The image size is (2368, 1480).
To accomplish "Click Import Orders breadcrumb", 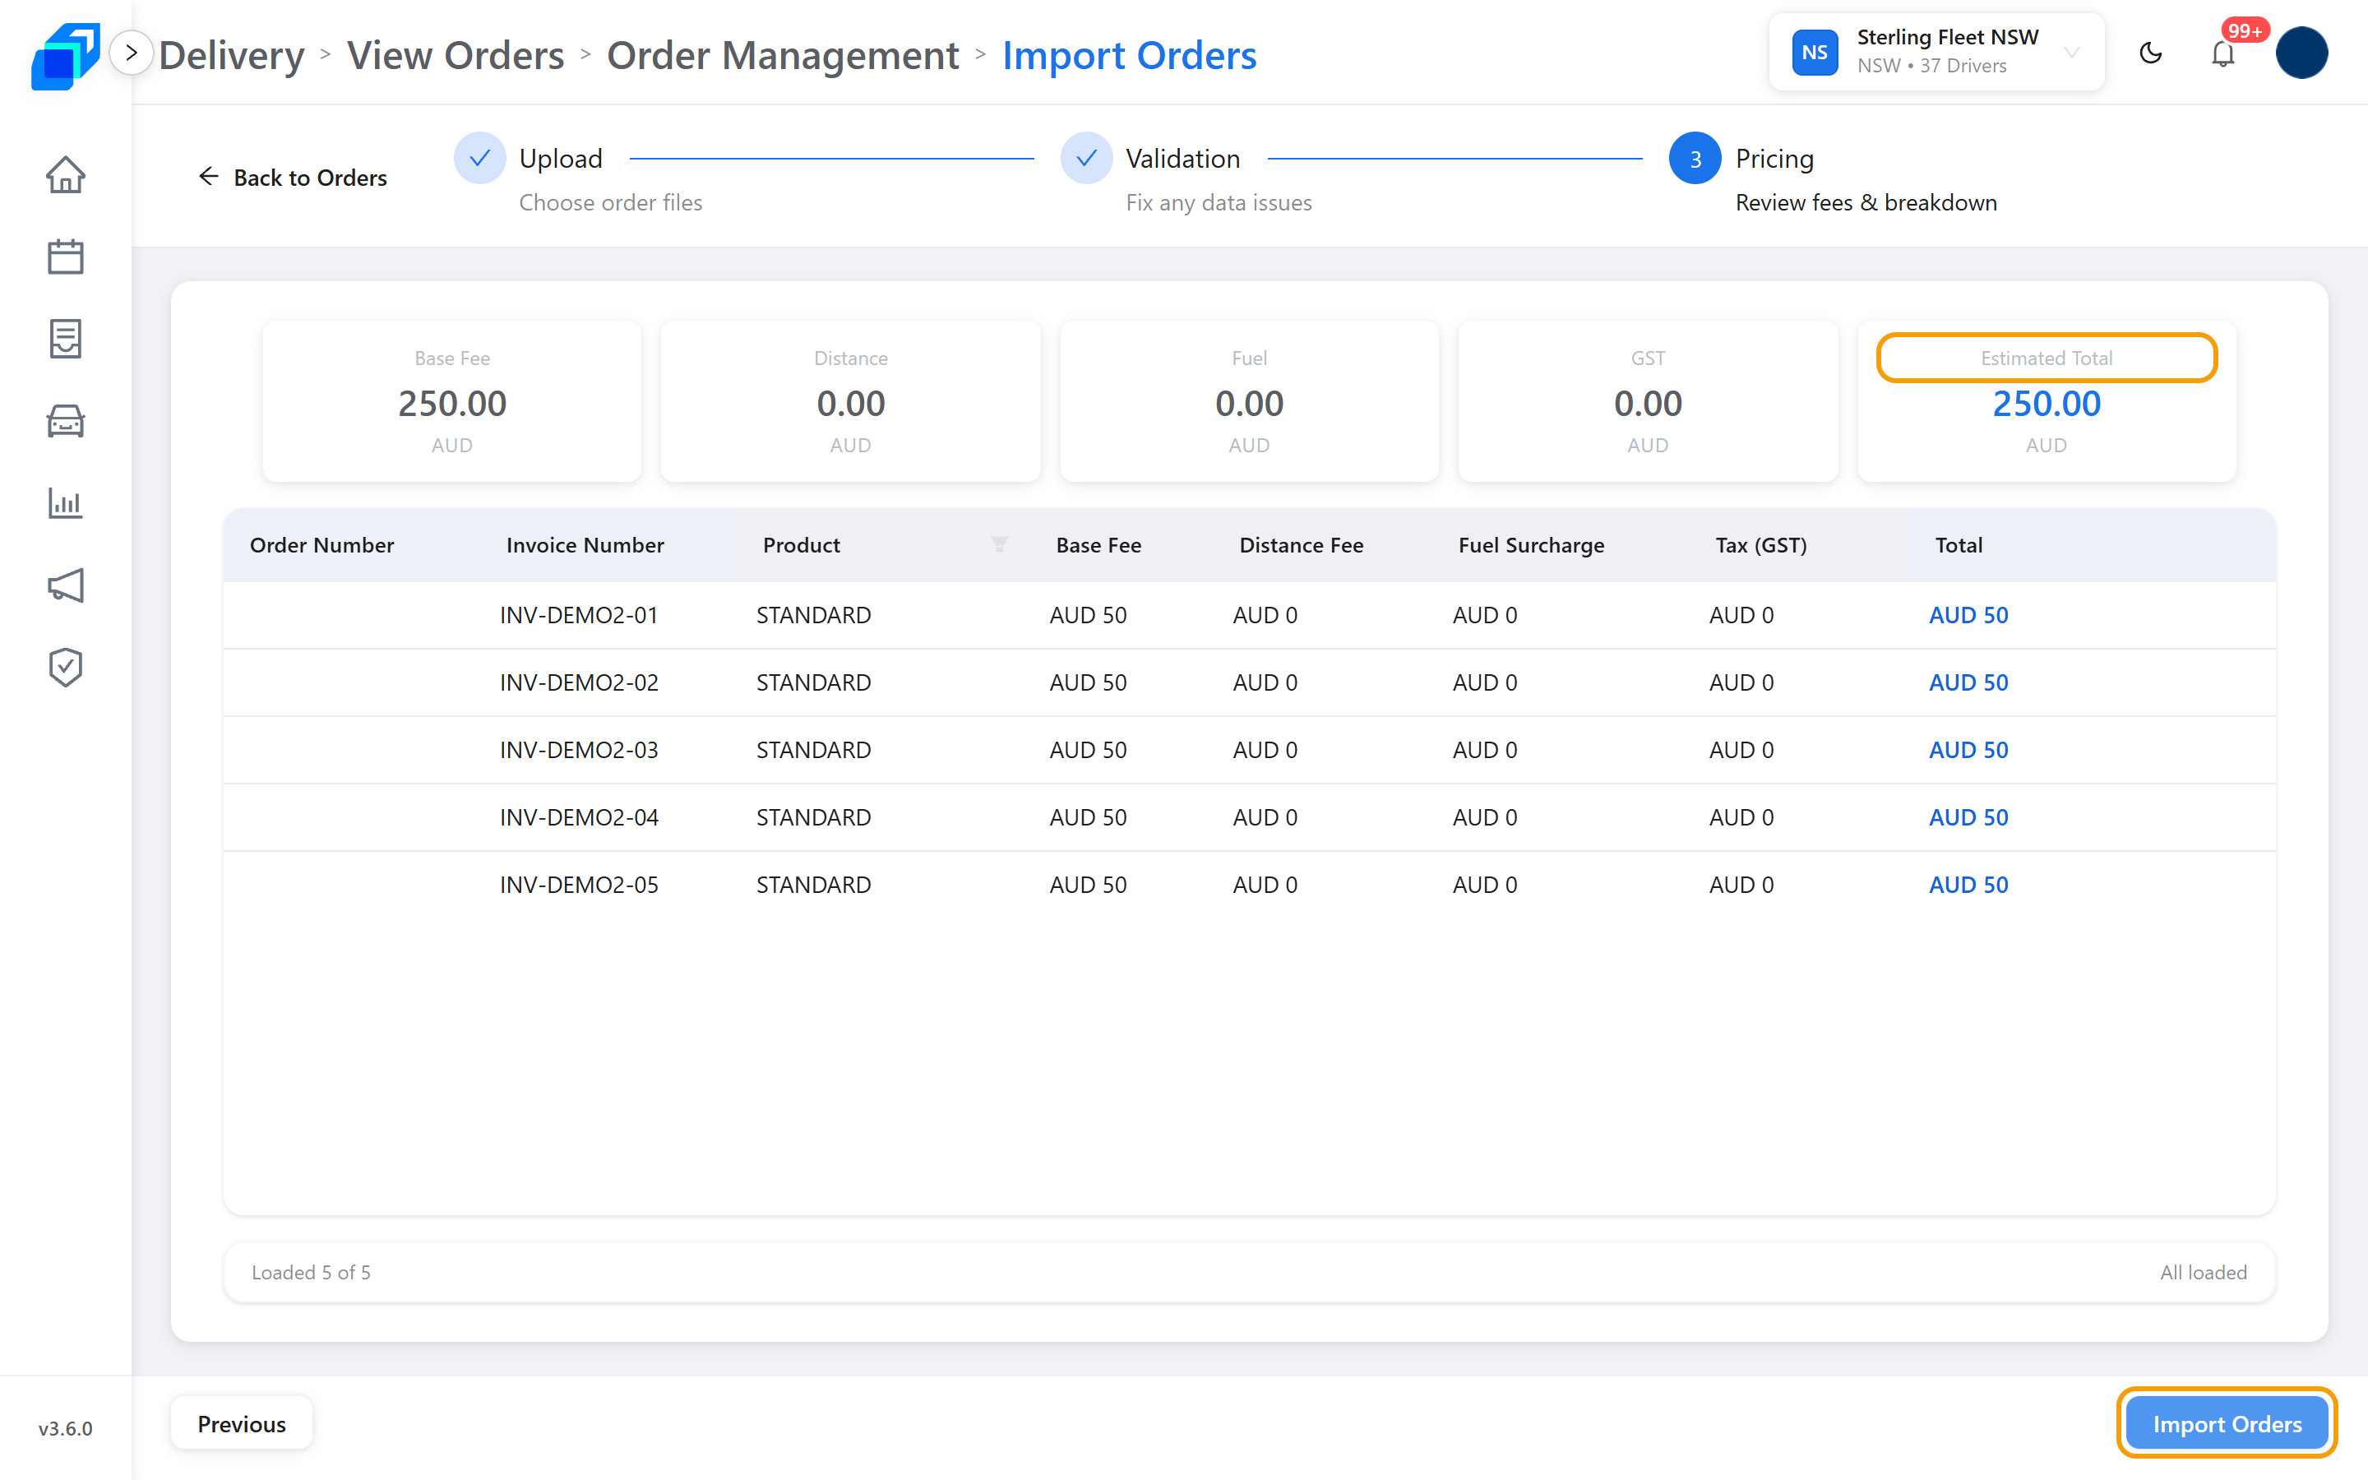I will (1129, 55).
